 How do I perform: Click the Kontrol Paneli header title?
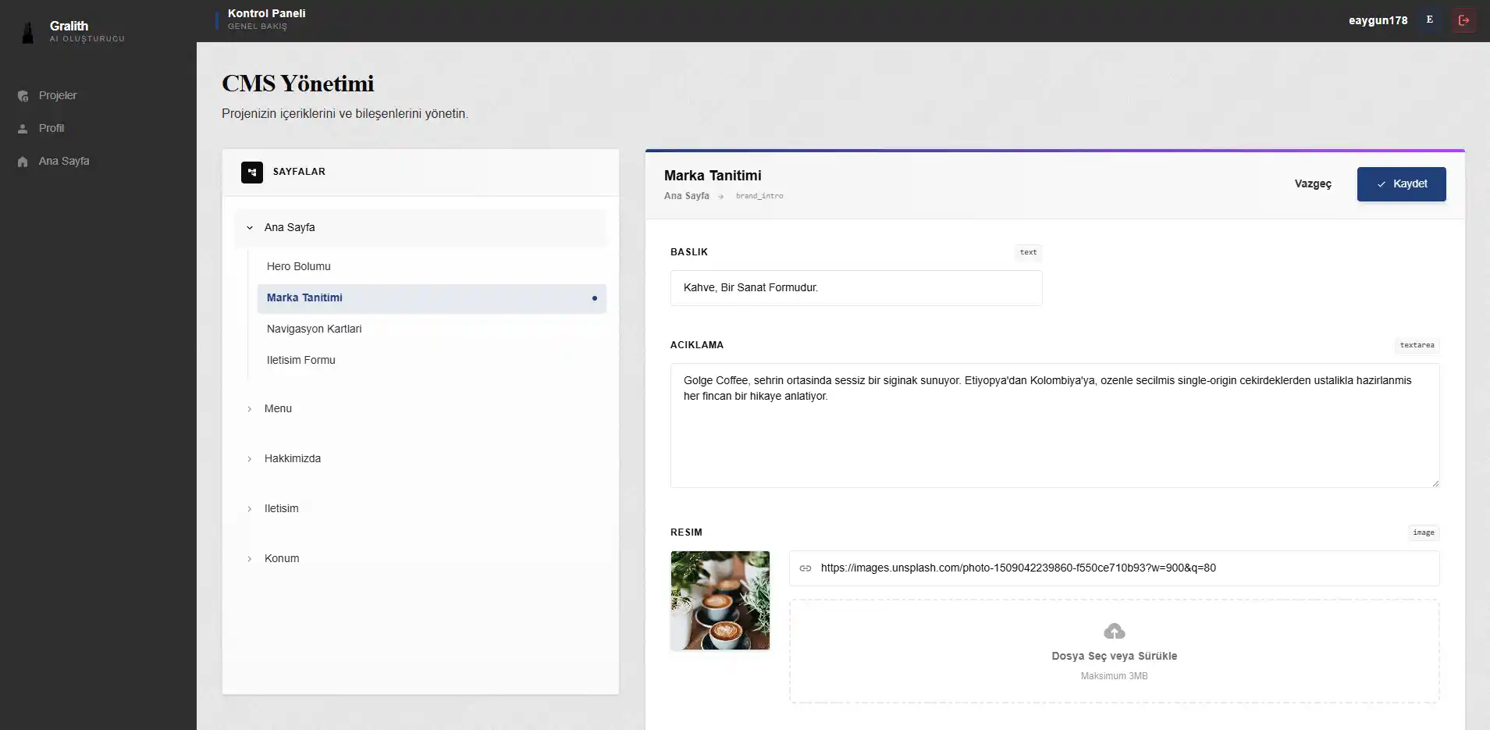pyautogui.click(x=267, y=13)
